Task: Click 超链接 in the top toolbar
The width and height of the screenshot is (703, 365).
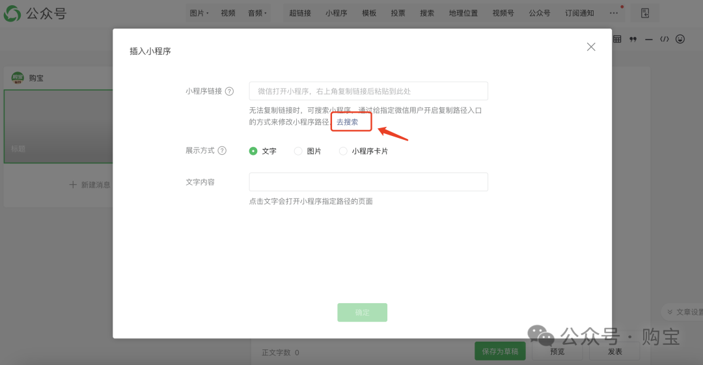Action: 300,13
